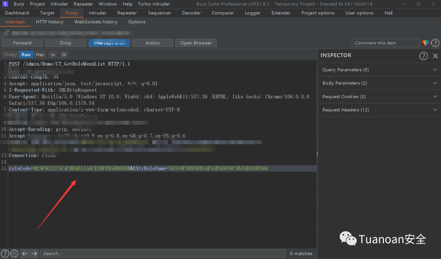Switch to the Intruder tool tab
The width and height of the screenshot is (441, 259).
[98, 13]
